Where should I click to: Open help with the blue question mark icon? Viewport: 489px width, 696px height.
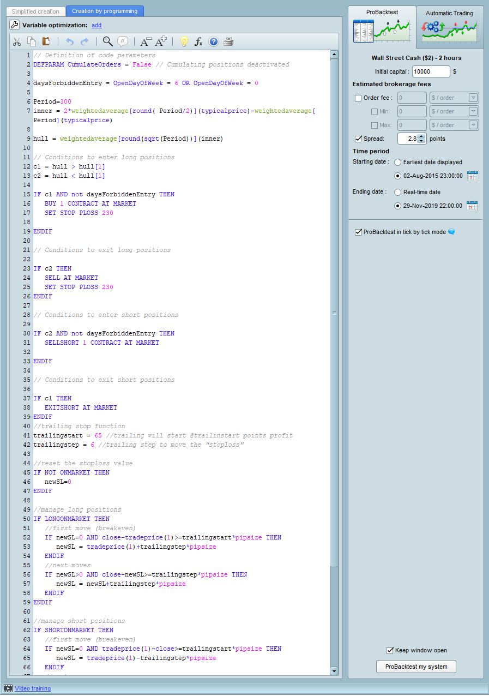(x=214, y=41)
